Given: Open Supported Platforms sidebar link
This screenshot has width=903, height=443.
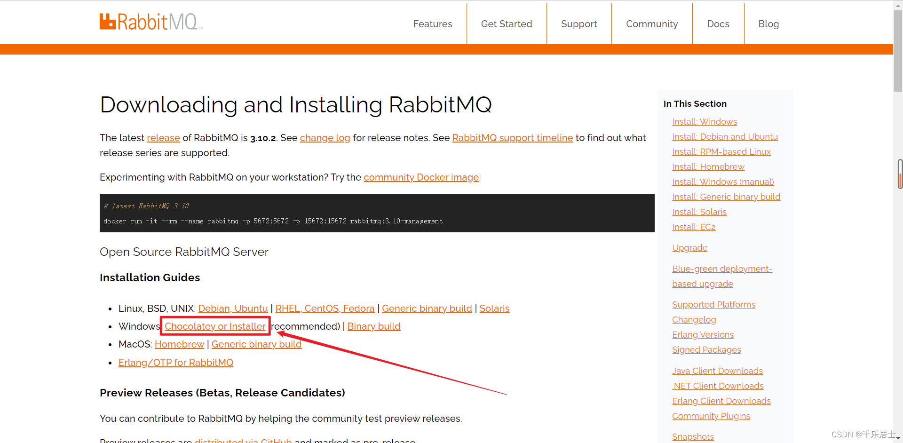Looking at the screenshot, I should click(713, 305).
